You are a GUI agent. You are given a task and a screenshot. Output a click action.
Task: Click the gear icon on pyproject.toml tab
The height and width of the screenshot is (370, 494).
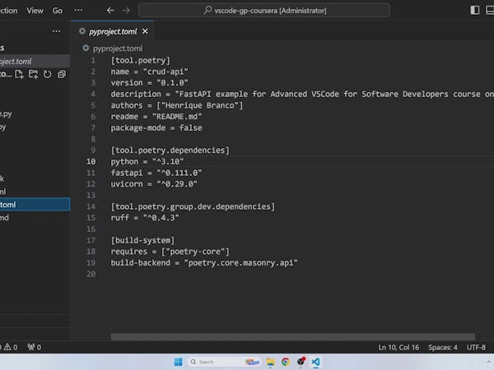tap(82, 31)
